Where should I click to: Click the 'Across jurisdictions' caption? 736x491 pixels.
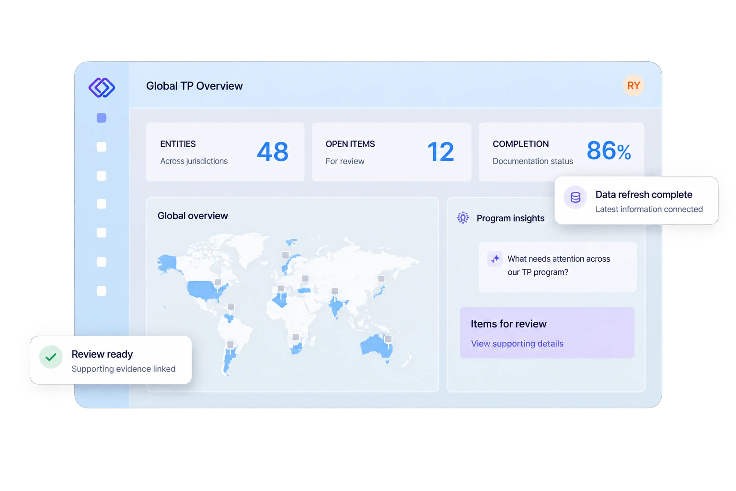(x=194, y=161)
